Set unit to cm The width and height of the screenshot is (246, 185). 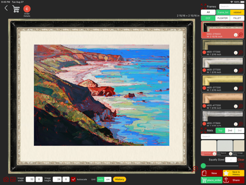click(x=108, y=179)
